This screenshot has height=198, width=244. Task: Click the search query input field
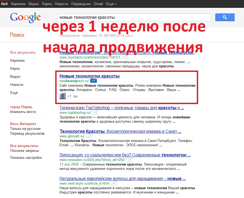tap(134, 17)
